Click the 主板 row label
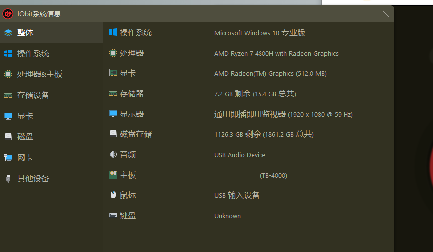 pos(128,175)
